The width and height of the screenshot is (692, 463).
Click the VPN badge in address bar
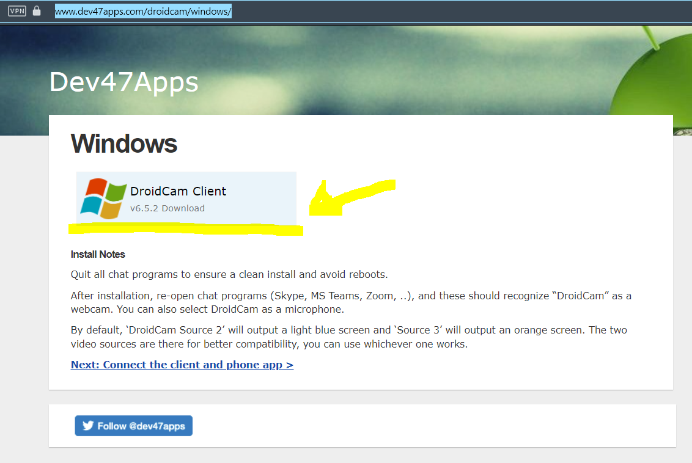point(17,11)
